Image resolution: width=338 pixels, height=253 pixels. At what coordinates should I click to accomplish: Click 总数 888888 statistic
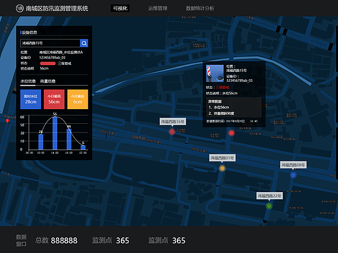pos(57,241)
